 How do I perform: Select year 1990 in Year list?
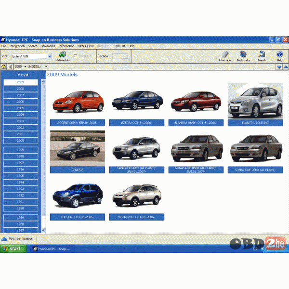click(20, 208)
